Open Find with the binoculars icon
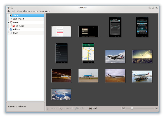The height and width of the screenshot is (118, 165). [x=90, y=108]
